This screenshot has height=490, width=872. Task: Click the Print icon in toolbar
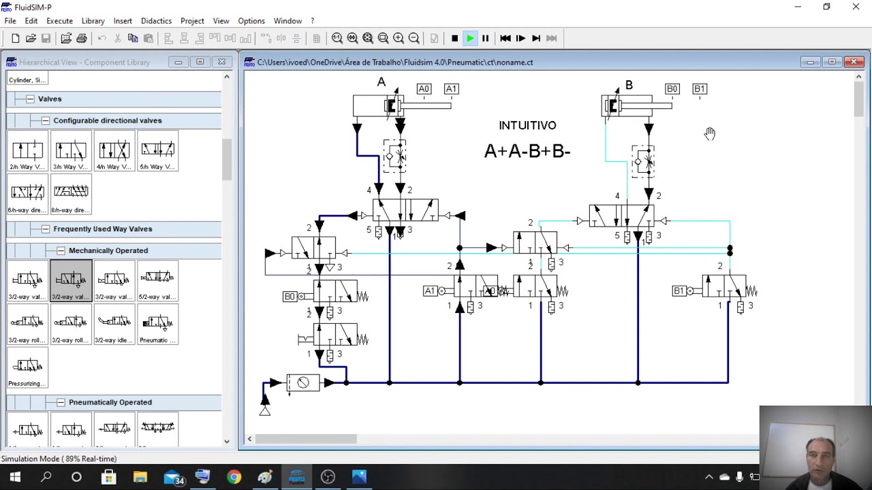pyautogui.click(x=82, y=38)
